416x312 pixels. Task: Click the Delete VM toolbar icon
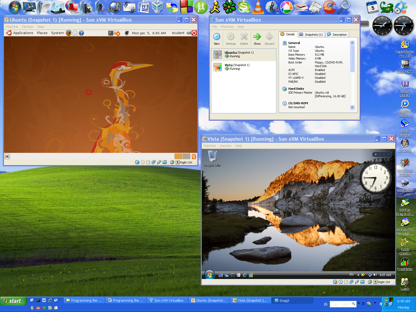pyautogui.click(x=244, y=39)
